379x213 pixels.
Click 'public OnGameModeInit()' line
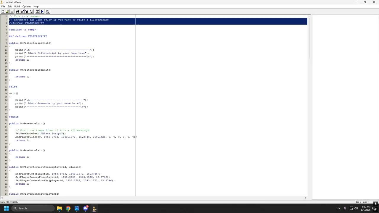coord(27,124)
